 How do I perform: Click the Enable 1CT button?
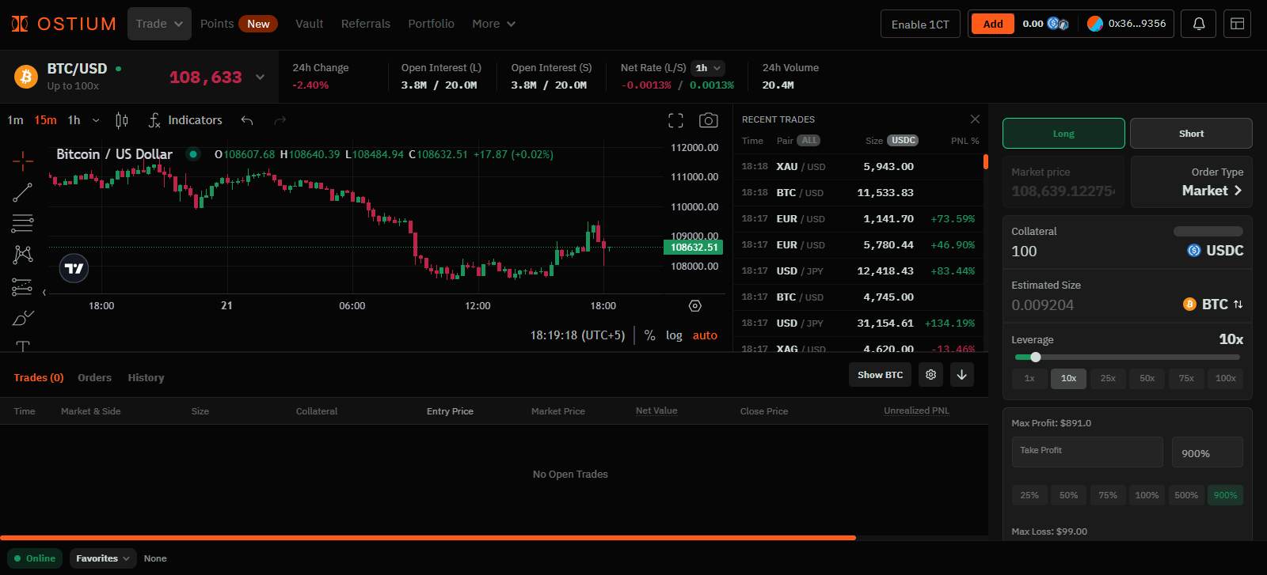[x=919, y=24]
